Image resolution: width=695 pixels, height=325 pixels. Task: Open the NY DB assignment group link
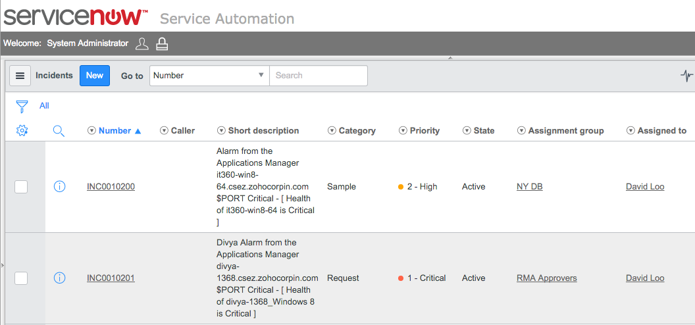529,187
